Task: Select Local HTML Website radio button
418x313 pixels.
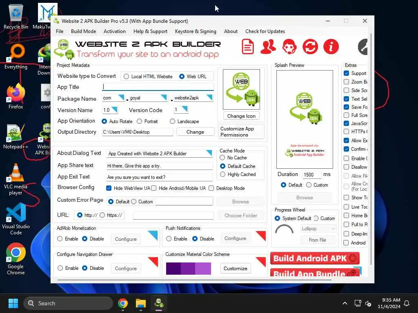Action: tap(127, 77)
